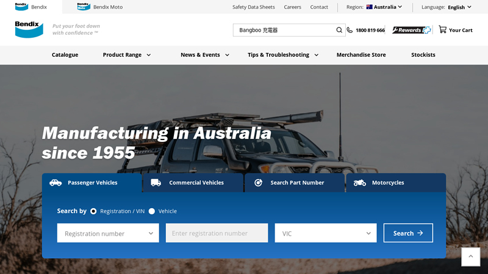
Task: Click the 'Manufacturing in Australia since 1955' heading
Action: tap(157, 143)
